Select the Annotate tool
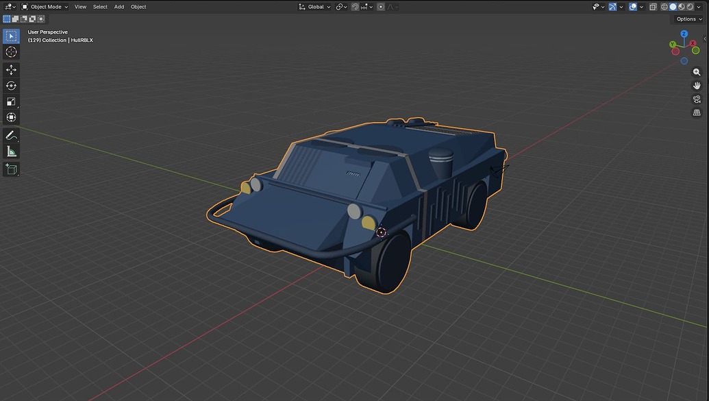This screenshot has height=401, width=709. [x=12, y=135]
